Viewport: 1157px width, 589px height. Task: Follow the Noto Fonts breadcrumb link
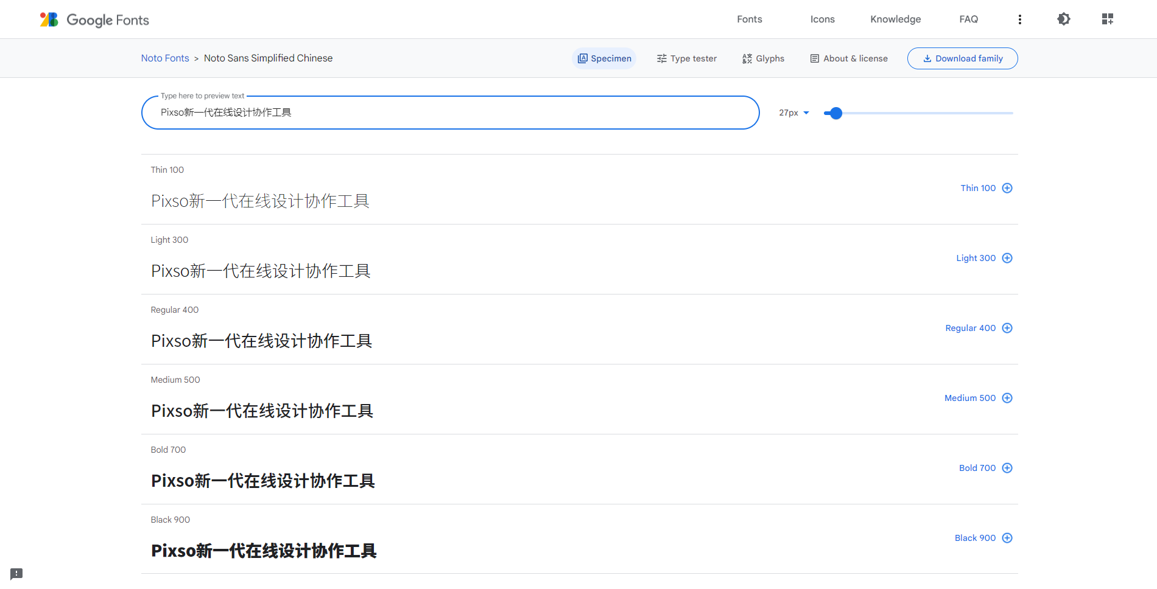pyautogui.click(x=165, y=58)
